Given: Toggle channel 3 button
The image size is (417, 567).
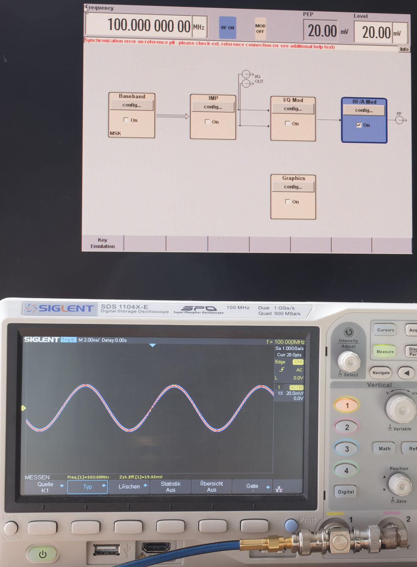Looking at the screenshot, I should click(347, 449).
